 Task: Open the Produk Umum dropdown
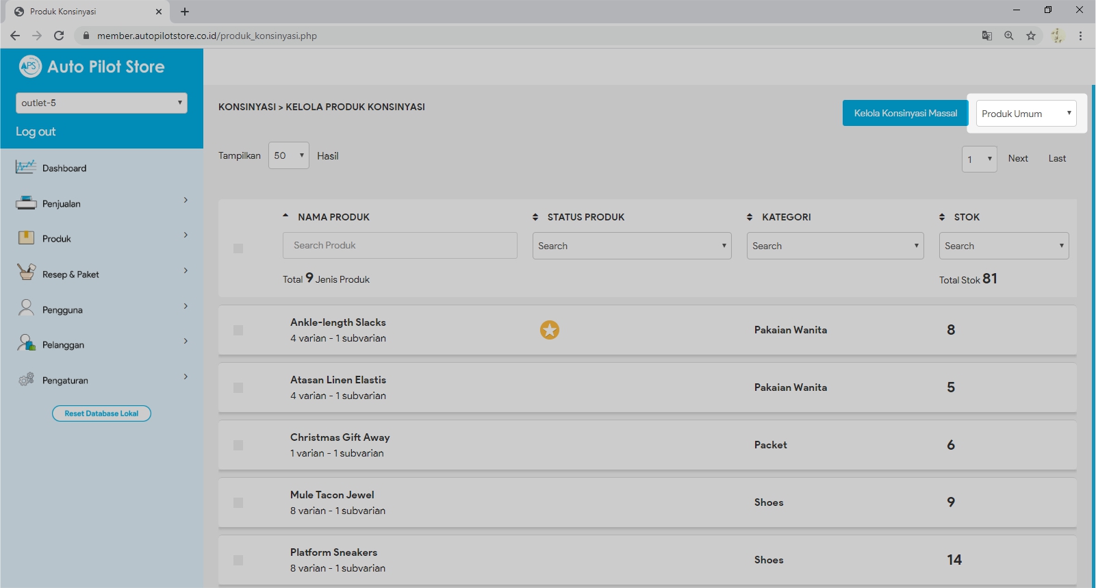1025,114
